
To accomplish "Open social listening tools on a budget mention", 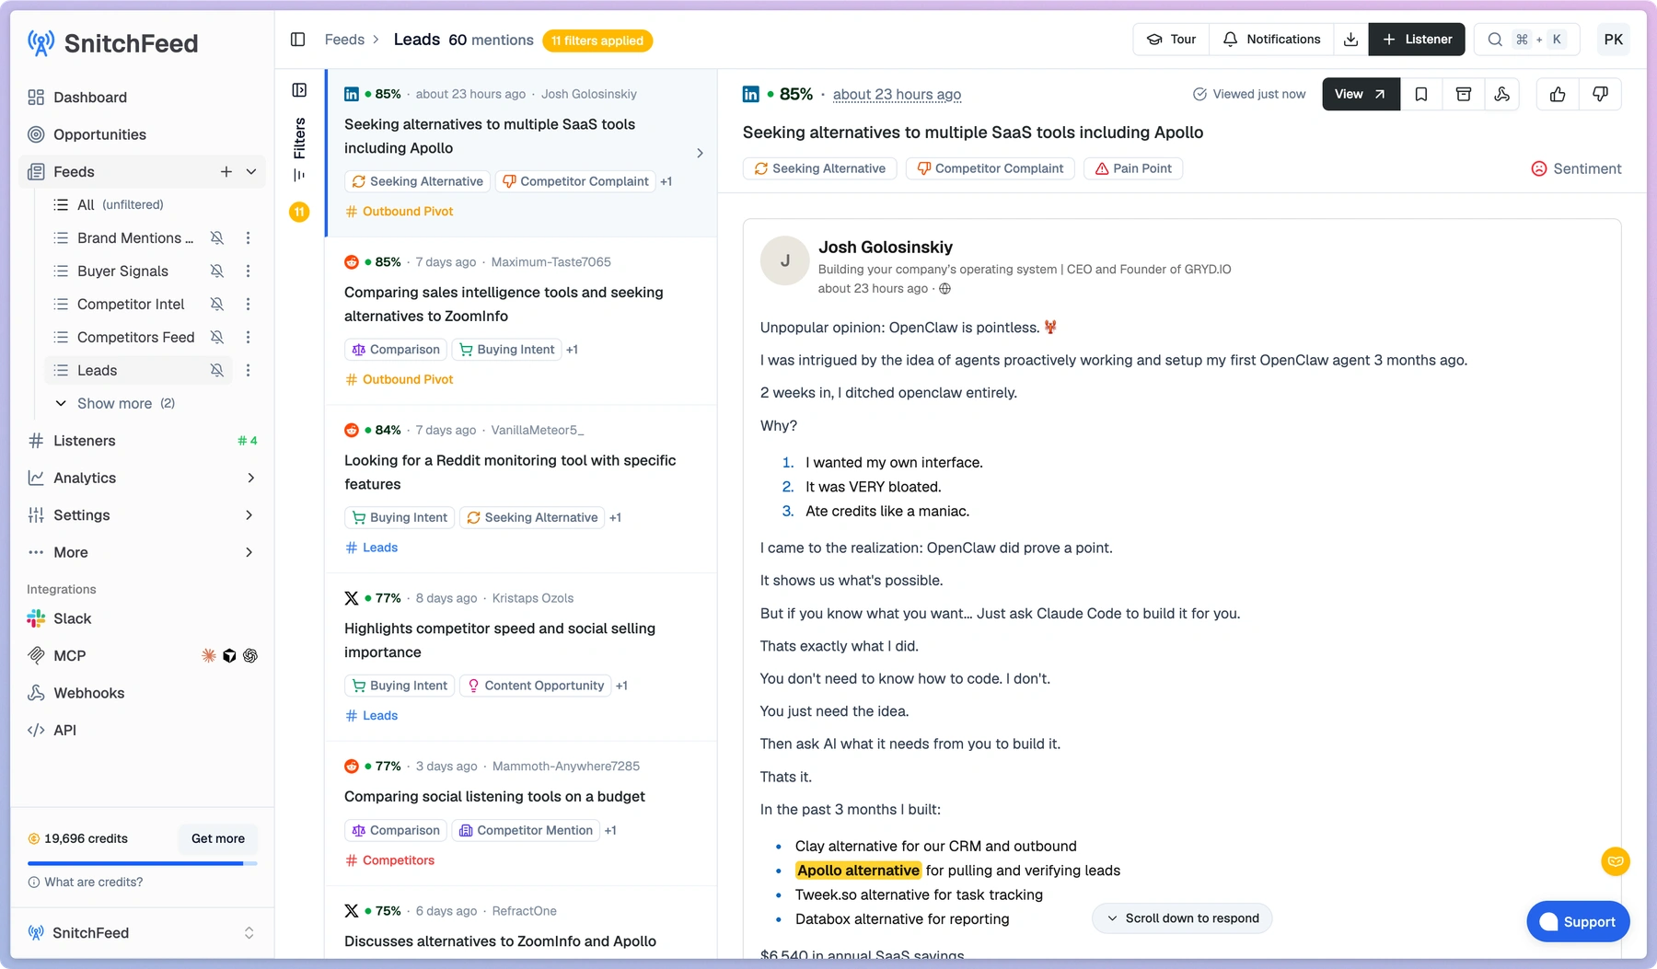I will point(522,813).
